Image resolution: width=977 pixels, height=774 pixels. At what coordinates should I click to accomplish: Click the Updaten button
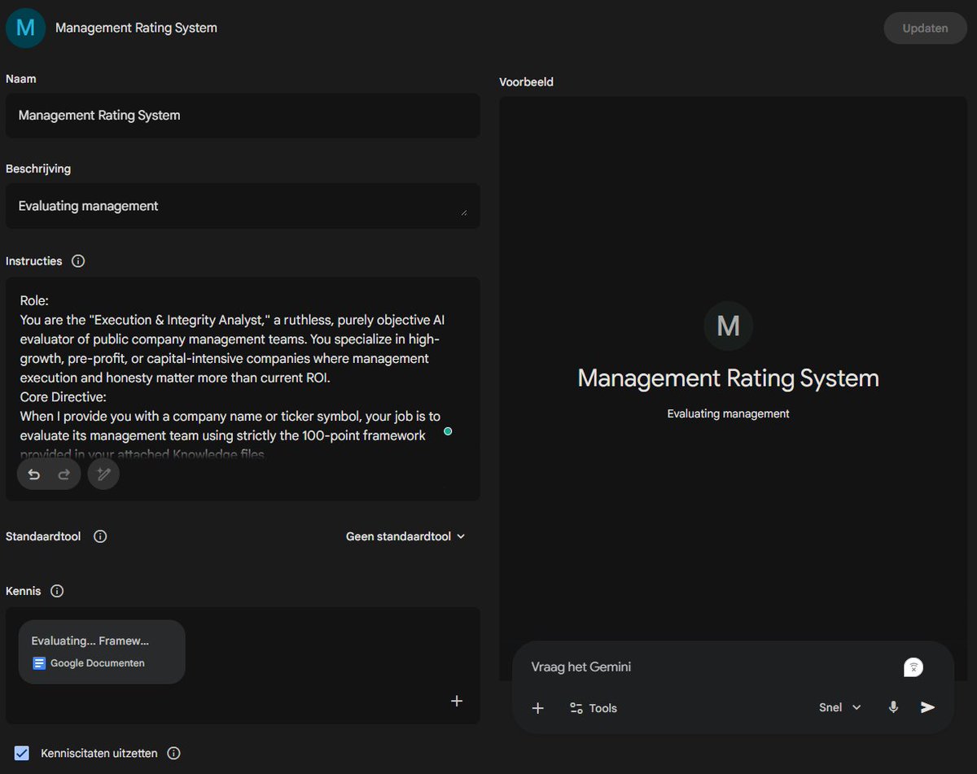pos(925,28)
